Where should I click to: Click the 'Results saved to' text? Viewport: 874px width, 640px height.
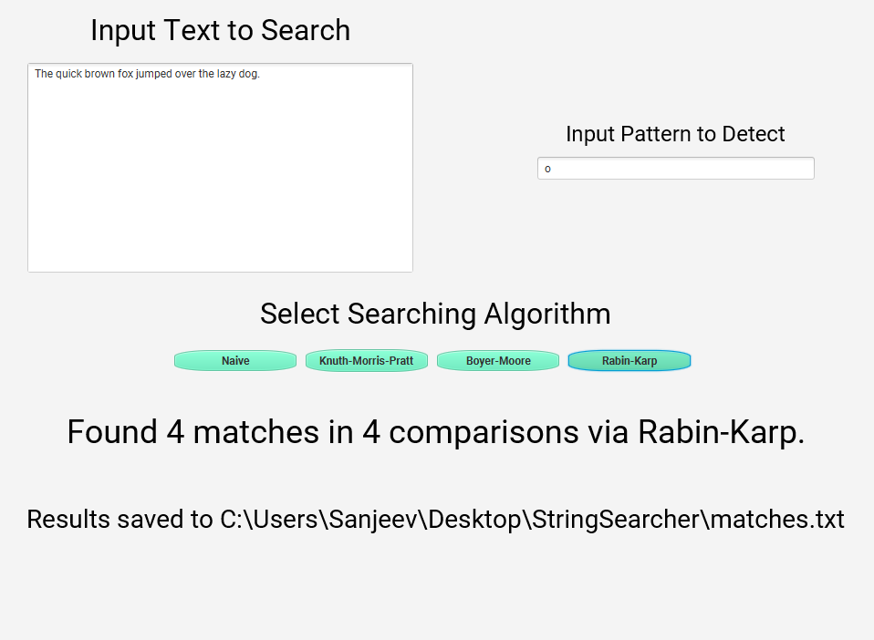pos(120,520)
